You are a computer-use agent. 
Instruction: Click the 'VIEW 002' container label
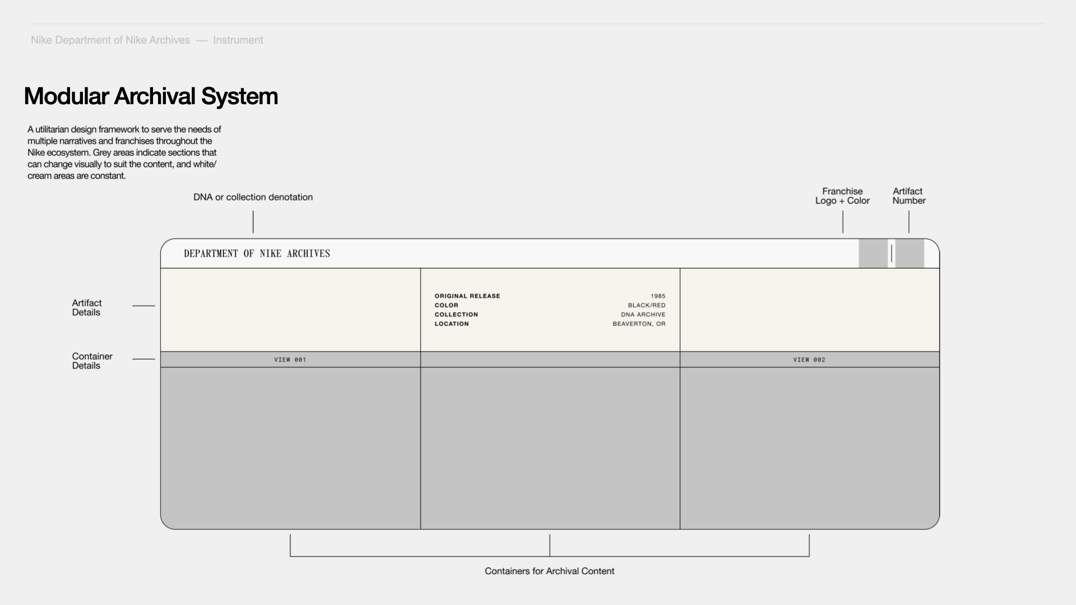pos(809,360)
